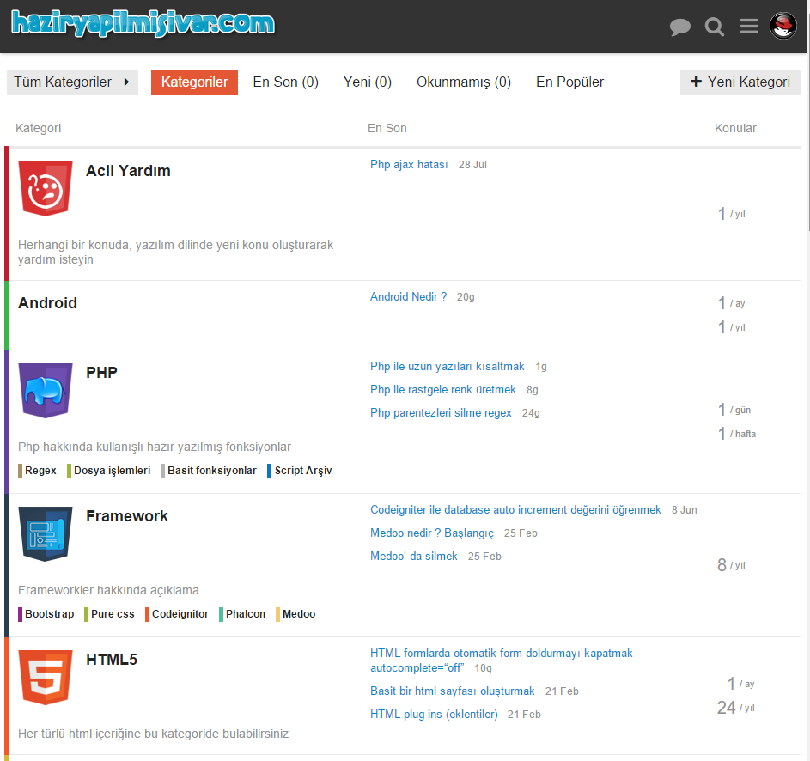The width and height of the screenshot is (810, 761).
Task: Open the hamburger menu icon
Action: [749, 27]
